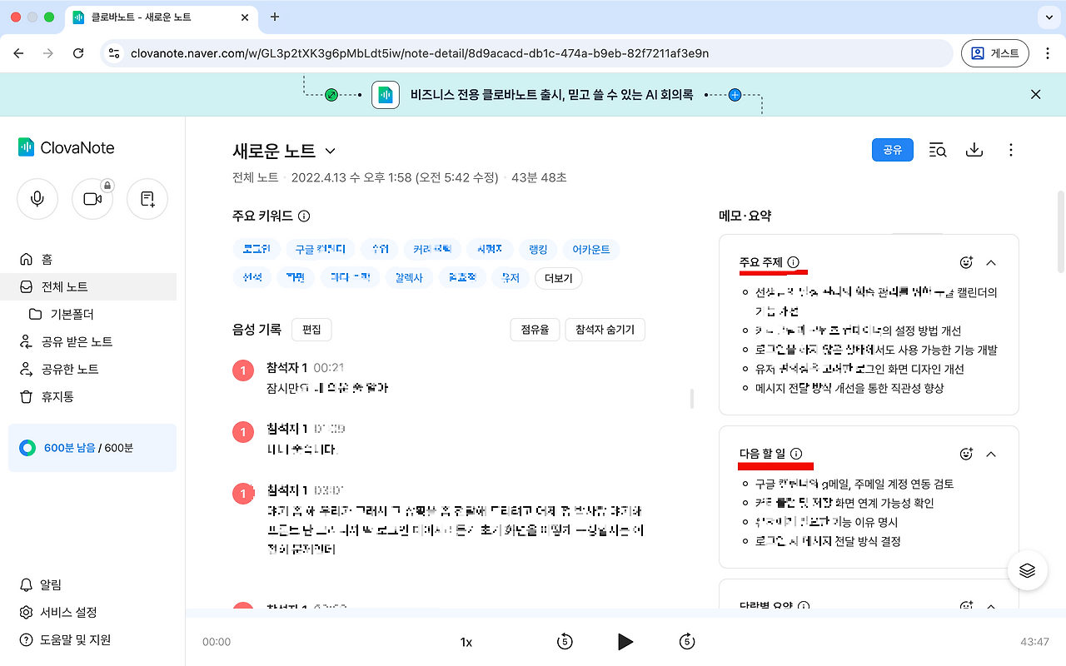The image size is (1066, 666).
Task: Open the 게스트 profile button
Action: pos(995,53)
